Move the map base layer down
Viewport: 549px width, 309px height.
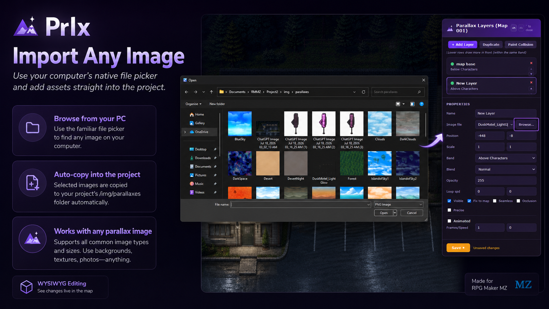point(531,74)
